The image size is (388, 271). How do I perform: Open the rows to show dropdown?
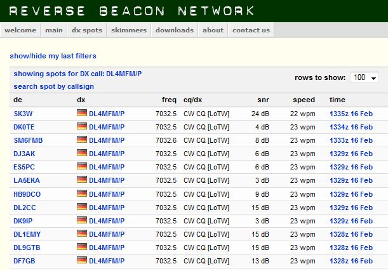point(365,77)
